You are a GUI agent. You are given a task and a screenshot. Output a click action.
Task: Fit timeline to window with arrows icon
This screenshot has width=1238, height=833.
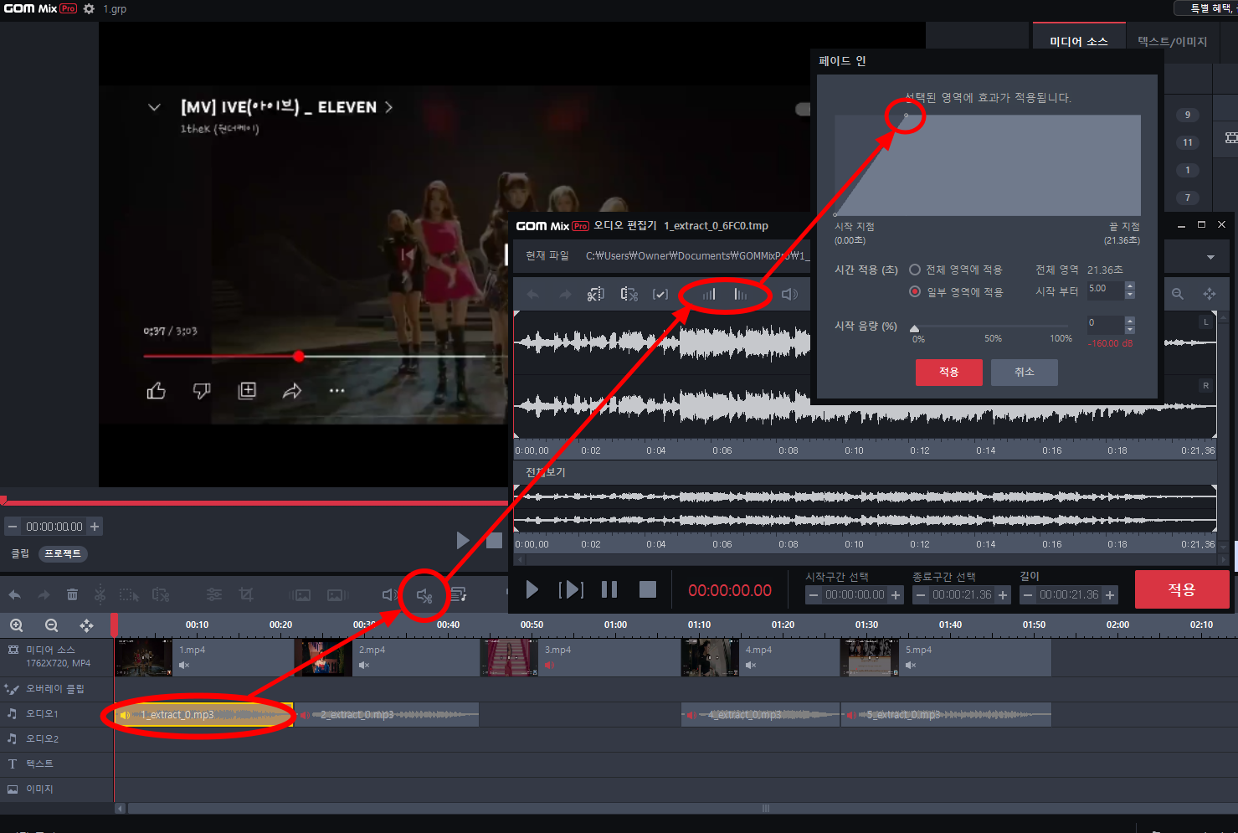86,625
